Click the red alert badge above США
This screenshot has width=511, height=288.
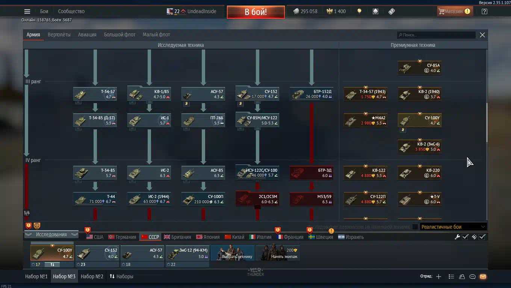(88, 230)
